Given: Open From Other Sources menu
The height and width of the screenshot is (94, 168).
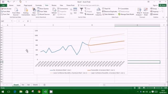Looking at the screenshot, I should pyautogui.click(x=16, y=12).
